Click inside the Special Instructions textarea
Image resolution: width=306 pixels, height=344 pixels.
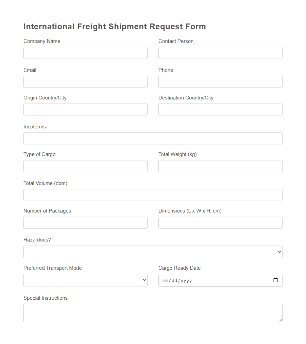point(153,312)
